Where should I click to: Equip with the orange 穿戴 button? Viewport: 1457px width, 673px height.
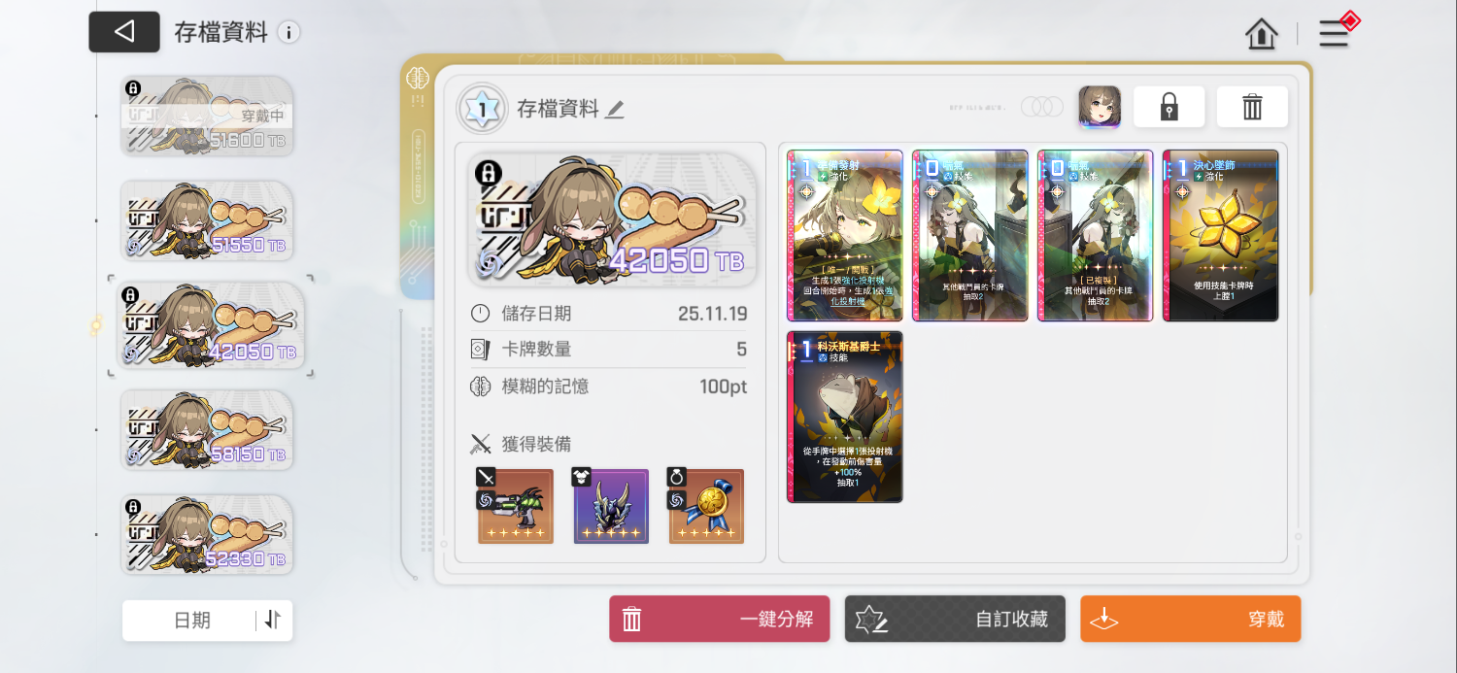tap(1190, 619)
